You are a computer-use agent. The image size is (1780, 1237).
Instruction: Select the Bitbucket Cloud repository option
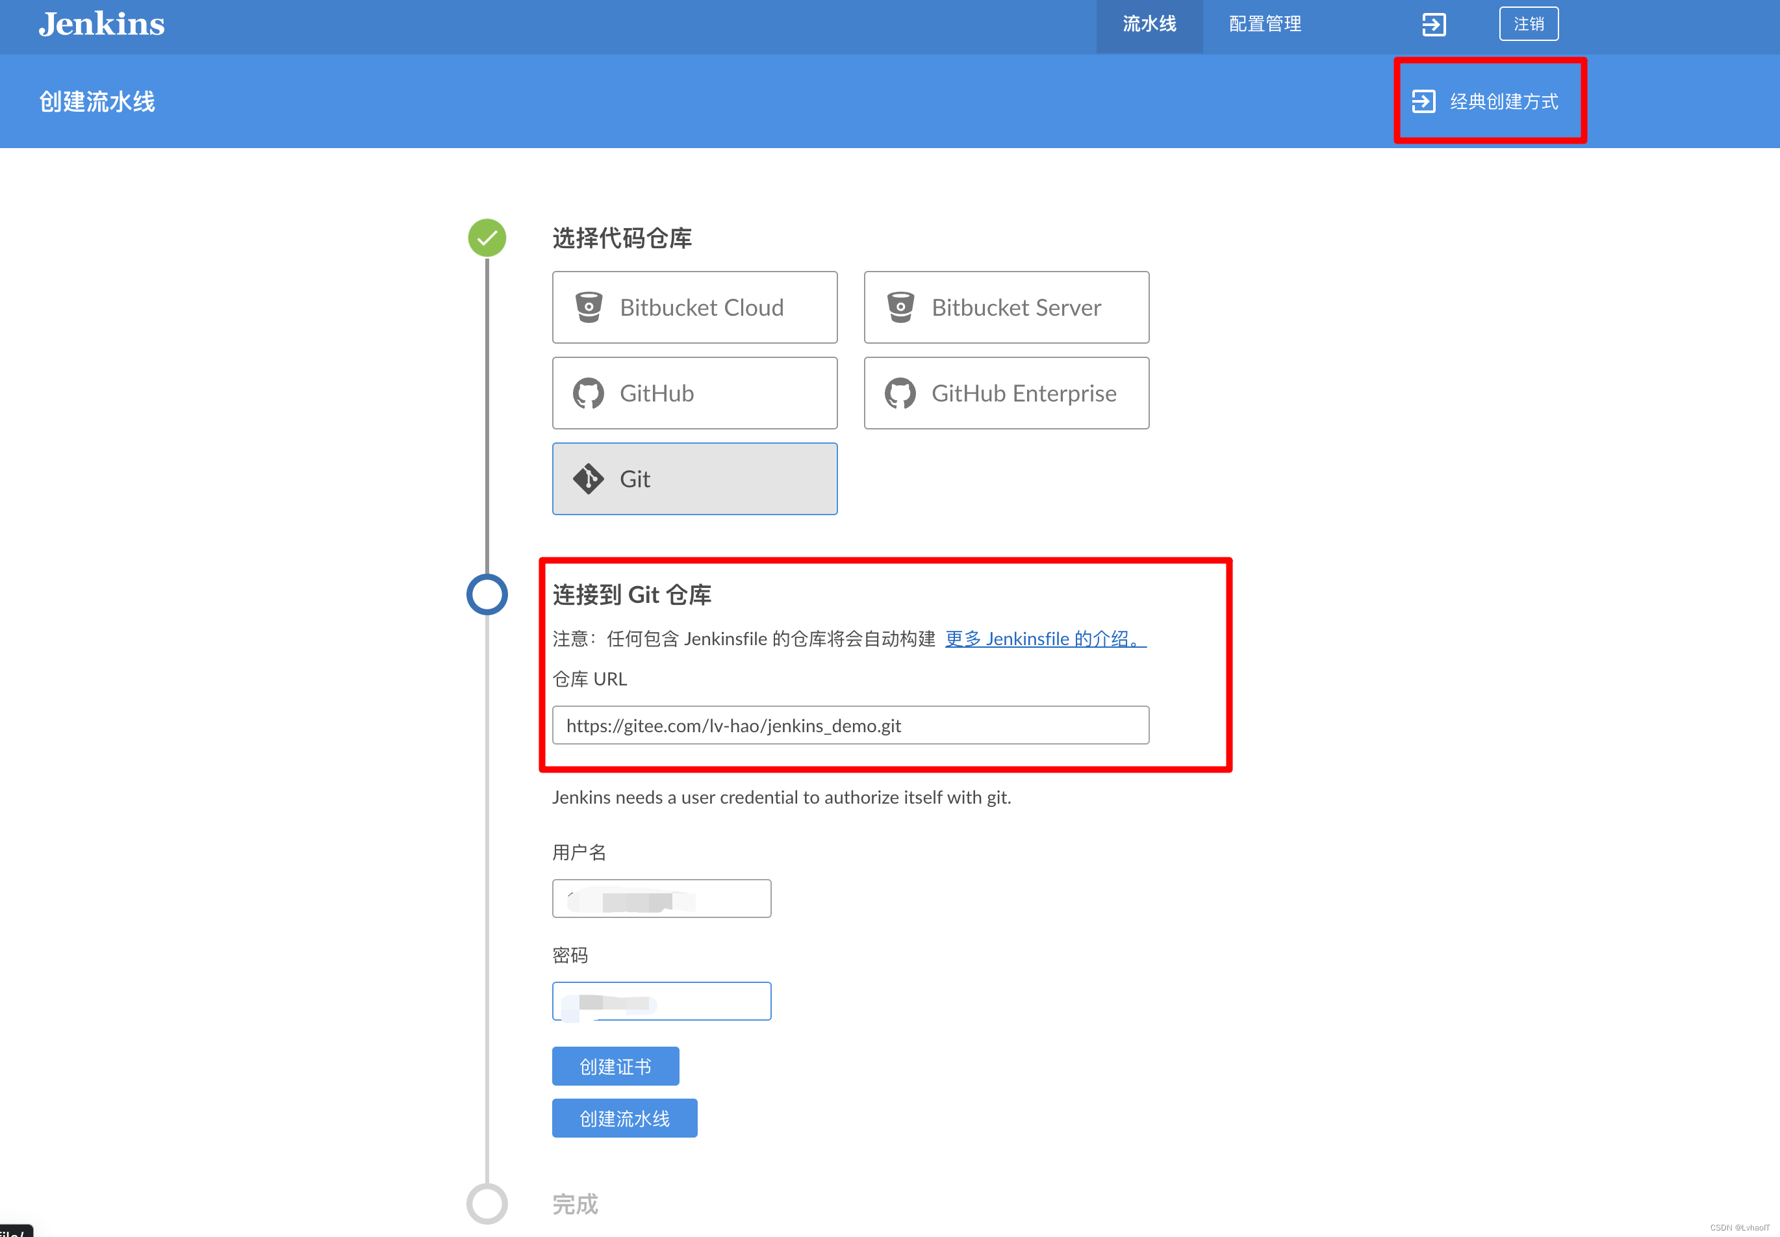click(x=694, y=307)
